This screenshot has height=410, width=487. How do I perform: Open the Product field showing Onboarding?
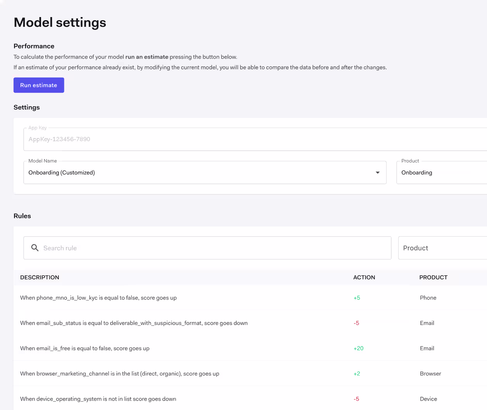coord(442,173)
